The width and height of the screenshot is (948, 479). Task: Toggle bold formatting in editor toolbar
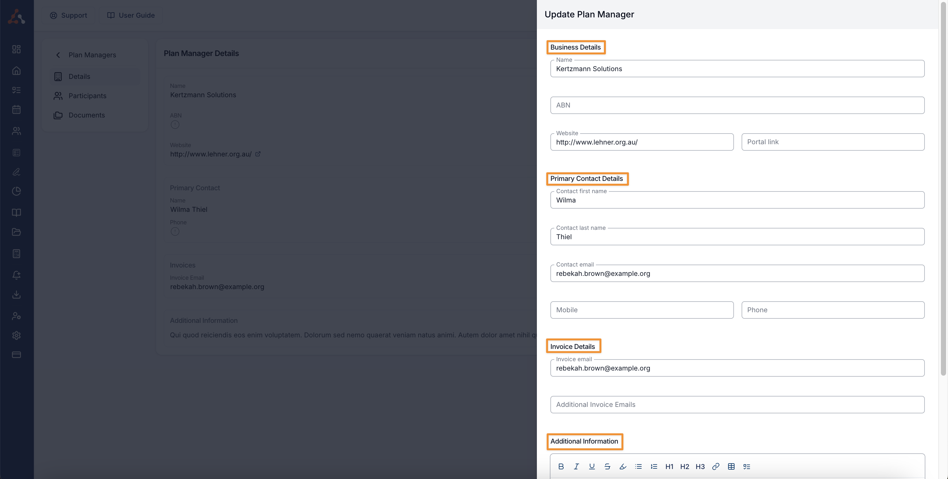pos(561,466)
